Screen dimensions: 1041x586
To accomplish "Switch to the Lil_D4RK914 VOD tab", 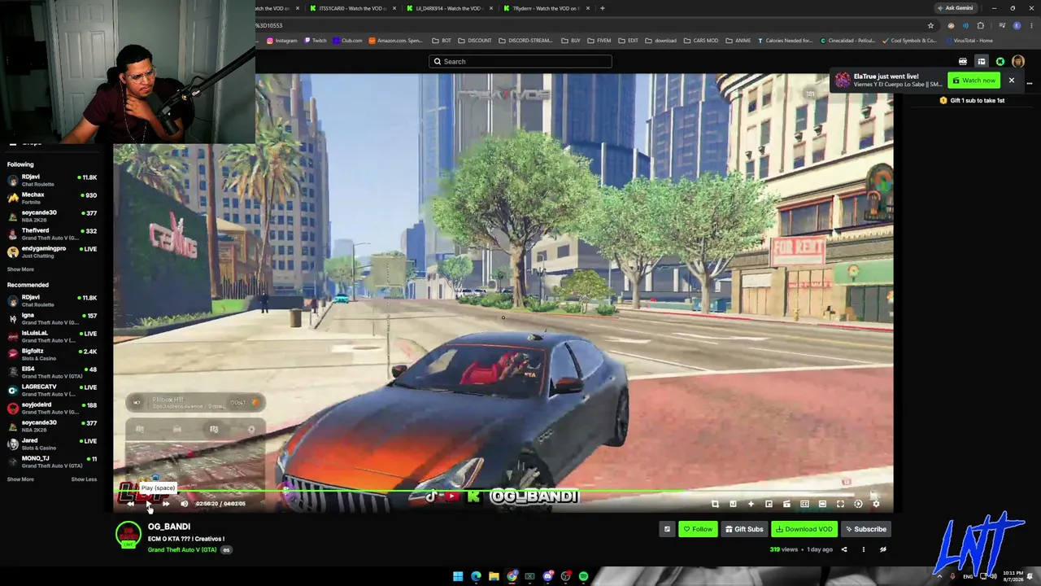I will [x=448, y=8].
